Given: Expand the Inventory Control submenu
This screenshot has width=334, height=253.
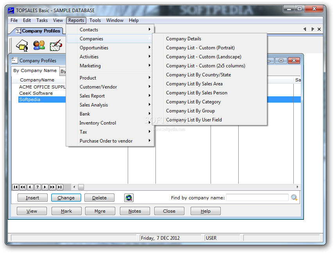Looking at the screenshot, I should [110, 123].
